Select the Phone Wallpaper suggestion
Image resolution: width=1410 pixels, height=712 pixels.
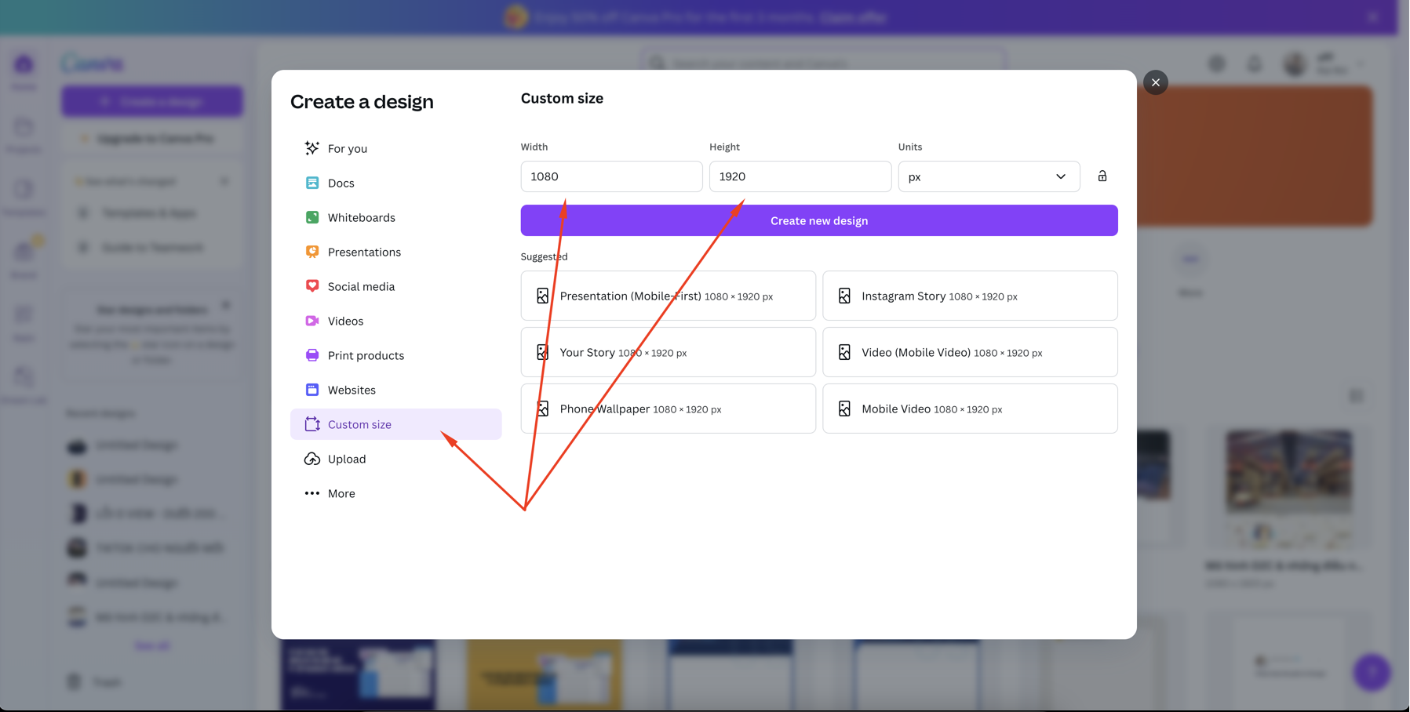pyautogui.click(x=668, y=409)
